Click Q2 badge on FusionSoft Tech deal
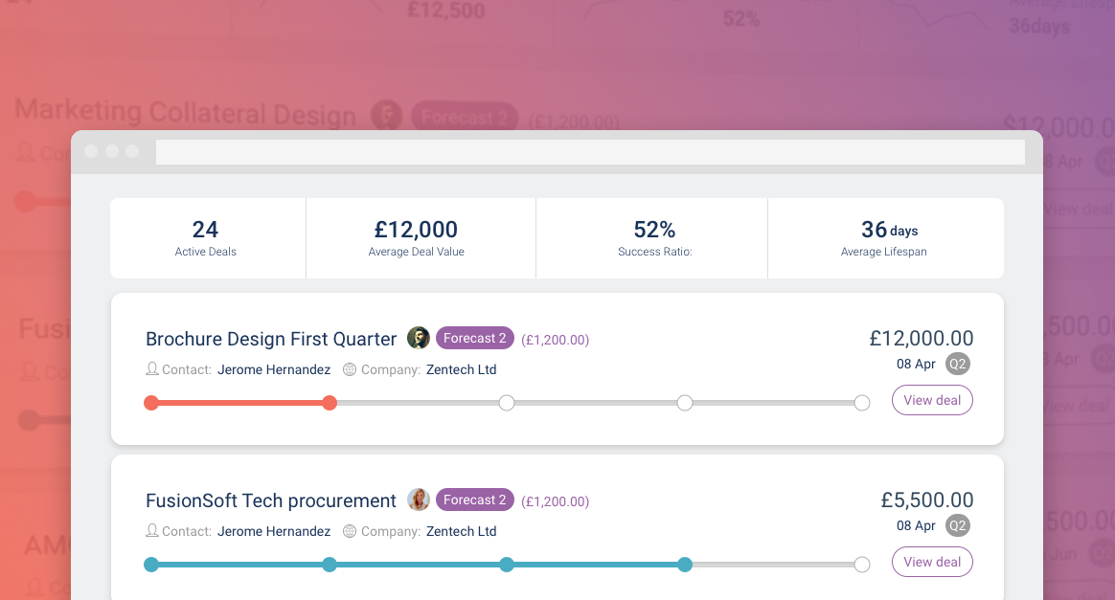1115x600 pixels. 958,526
